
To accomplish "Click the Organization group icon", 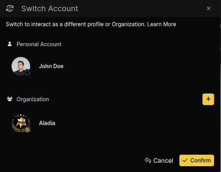I will [10, 99].
